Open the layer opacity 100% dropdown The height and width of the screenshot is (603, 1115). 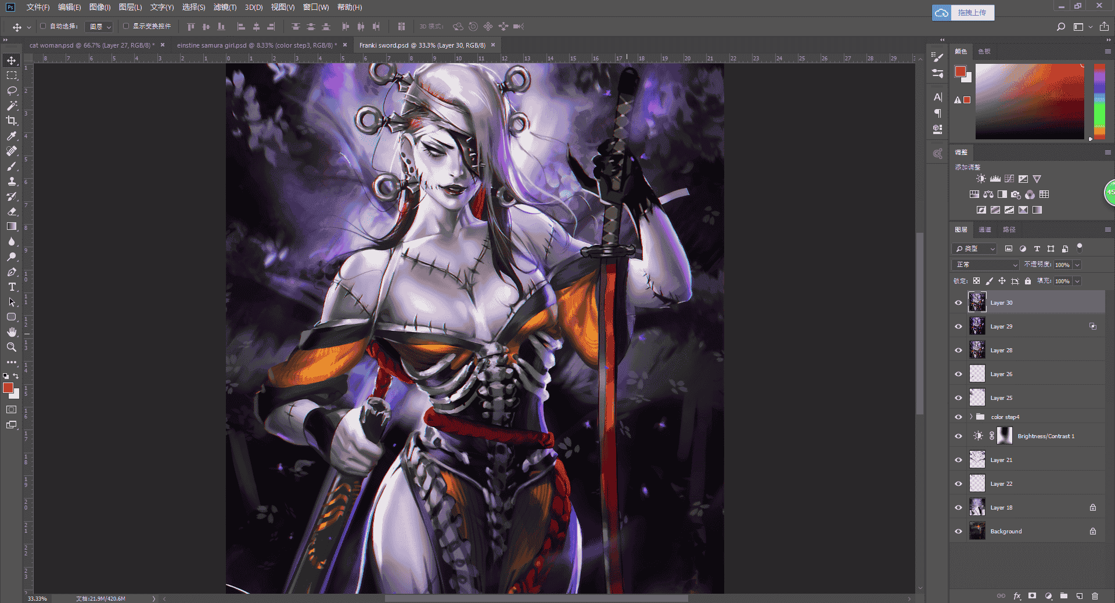coord(1077,265)
